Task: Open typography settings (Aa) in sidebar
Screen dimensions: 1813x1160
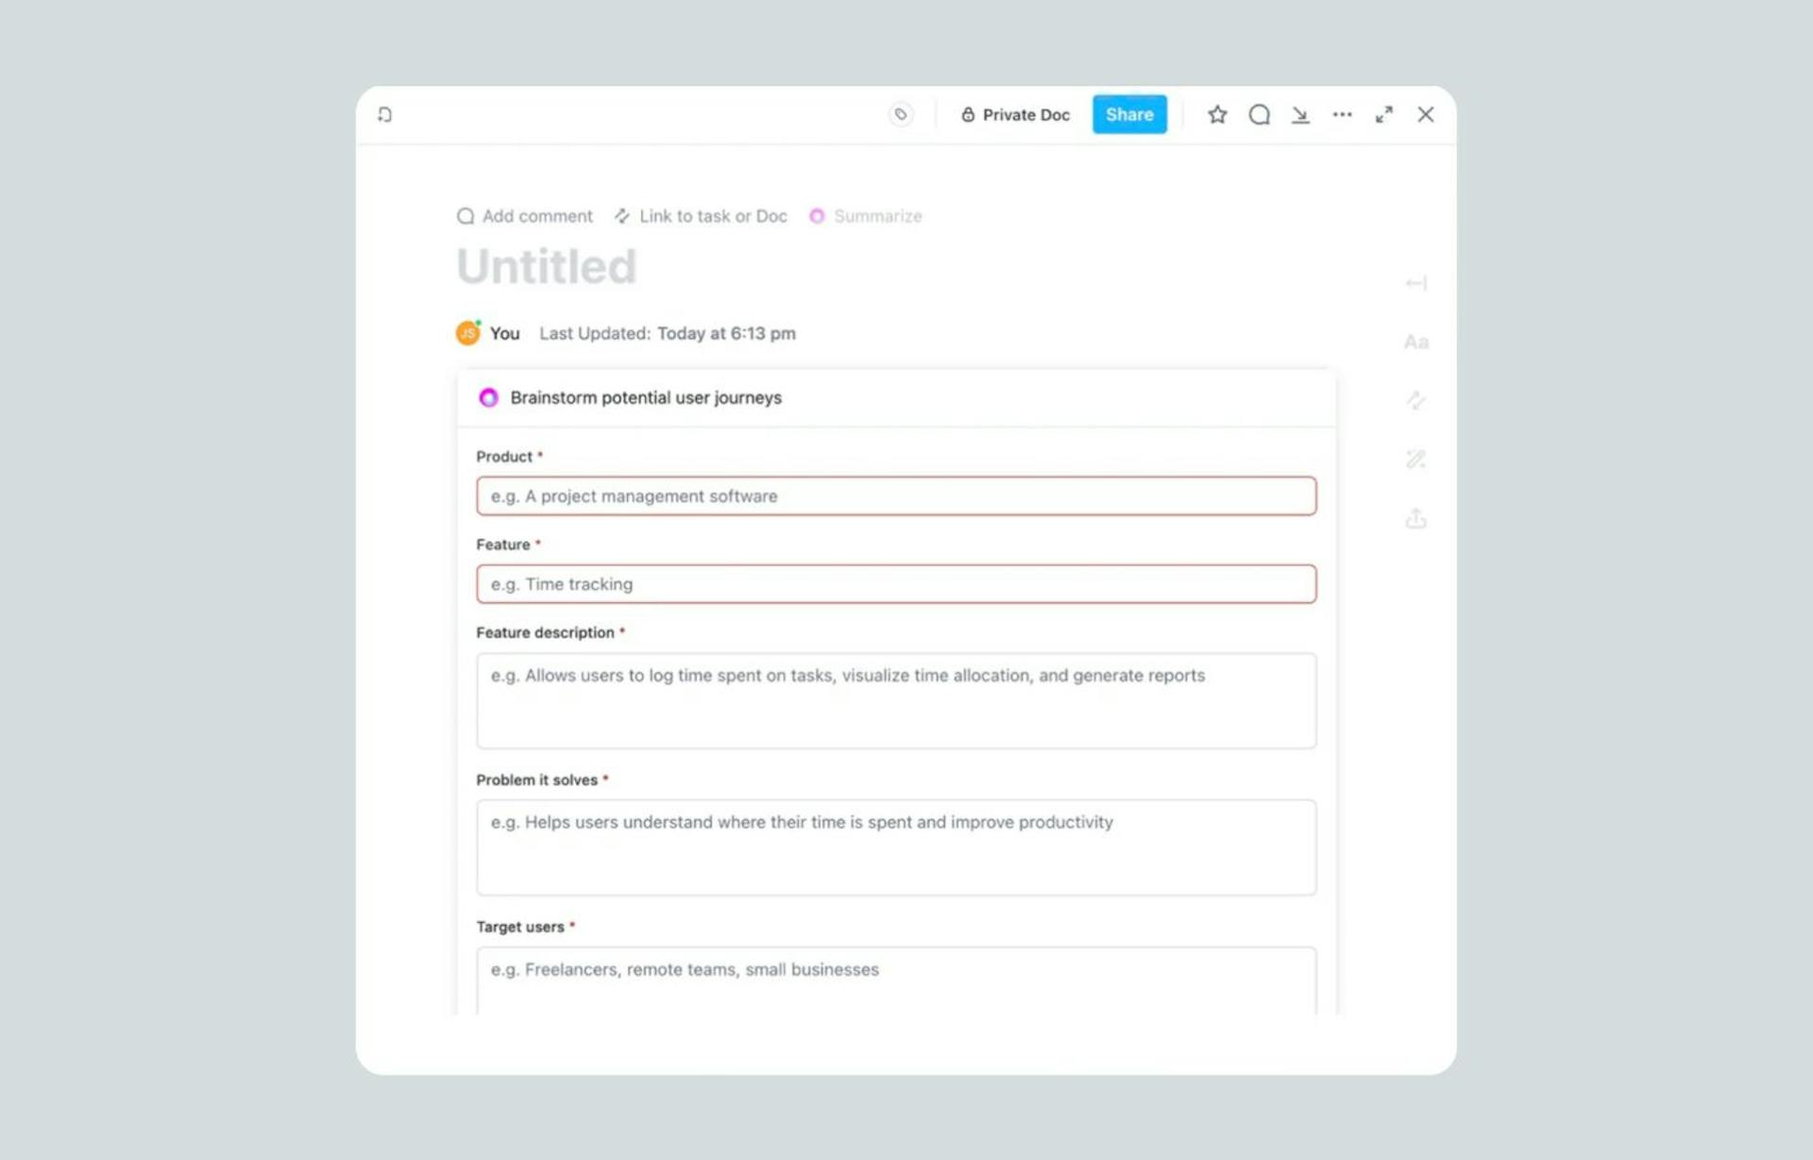Action: coord(1415,342)
